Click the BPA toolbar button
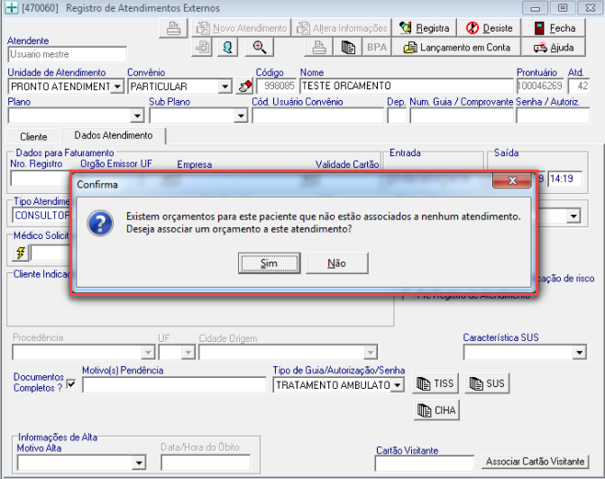This screenshot has width=605, height=479. point(377,48)
